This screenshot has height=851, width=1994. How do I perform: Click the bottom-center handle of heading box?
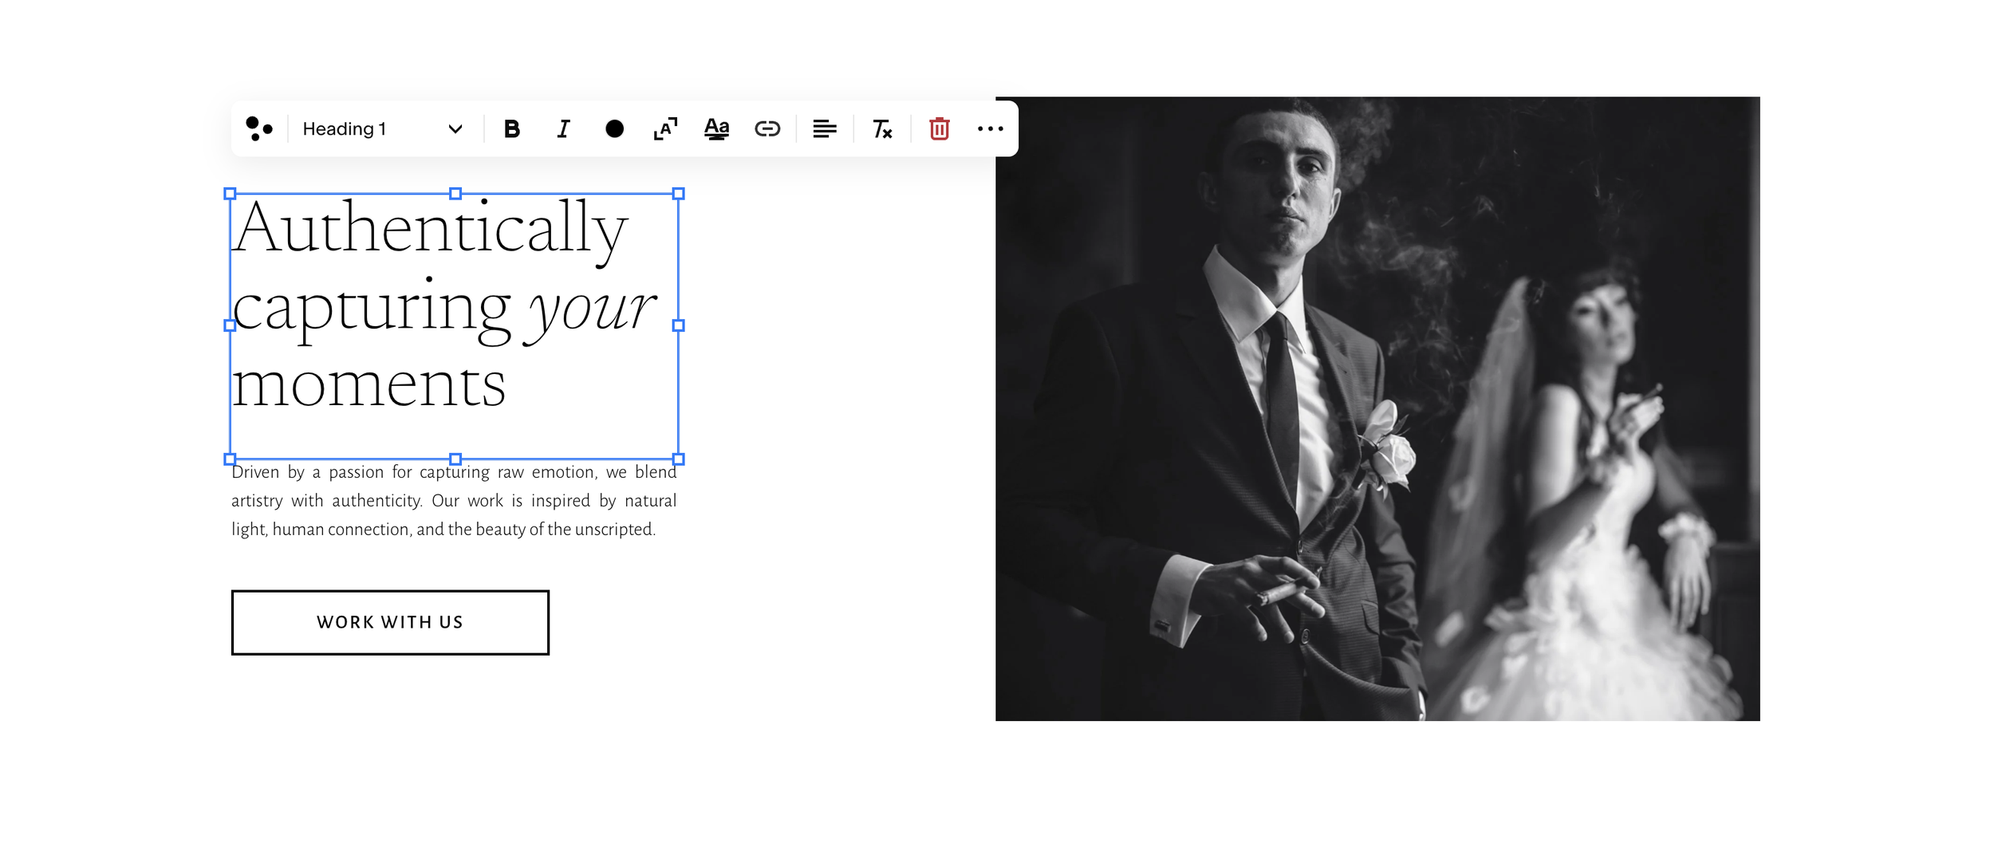click(x=455, y=459)
